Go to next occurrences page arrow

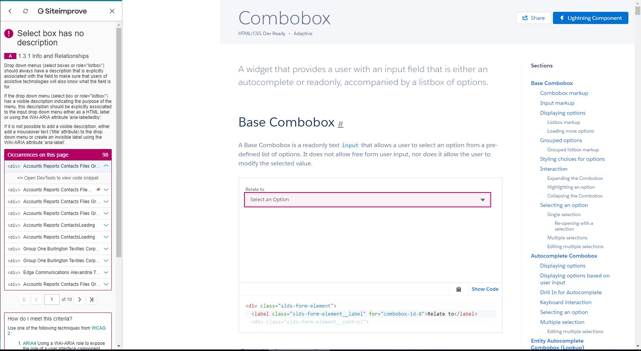click(x=79, y=300)
